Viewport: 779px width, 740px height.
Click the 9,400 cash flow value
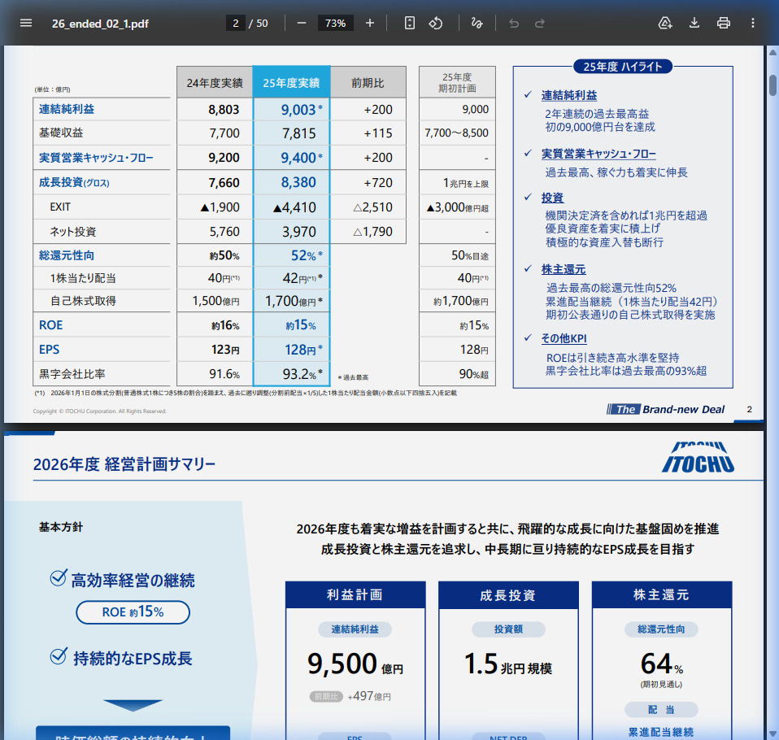(x=298, y=158)
